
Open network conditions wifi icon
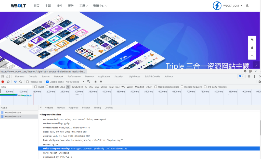88,82
